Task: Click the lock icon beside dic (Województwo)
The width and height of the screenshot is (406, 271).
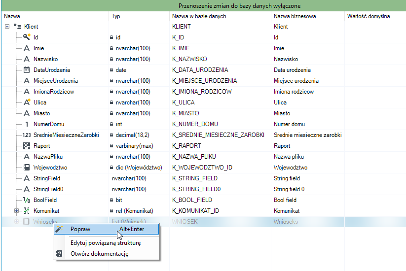Action: point(111,168)
